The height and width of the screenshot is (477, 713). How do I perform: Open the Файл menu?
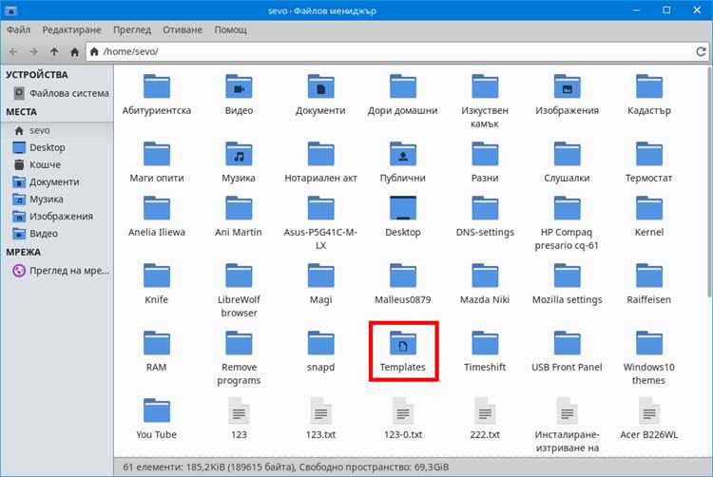pyautogui.click(x=19, y=30)
